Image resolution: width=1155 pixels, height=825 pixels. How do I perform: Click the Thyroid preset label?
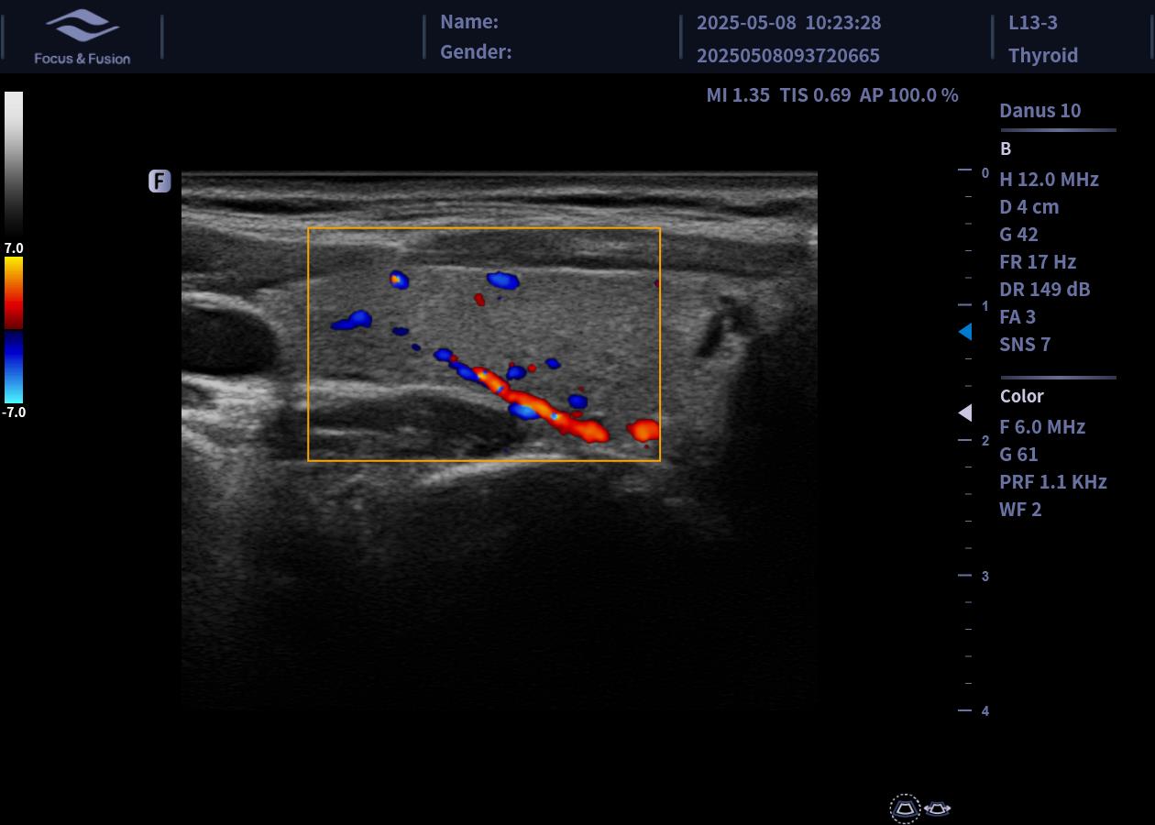tap(1043, 55)
